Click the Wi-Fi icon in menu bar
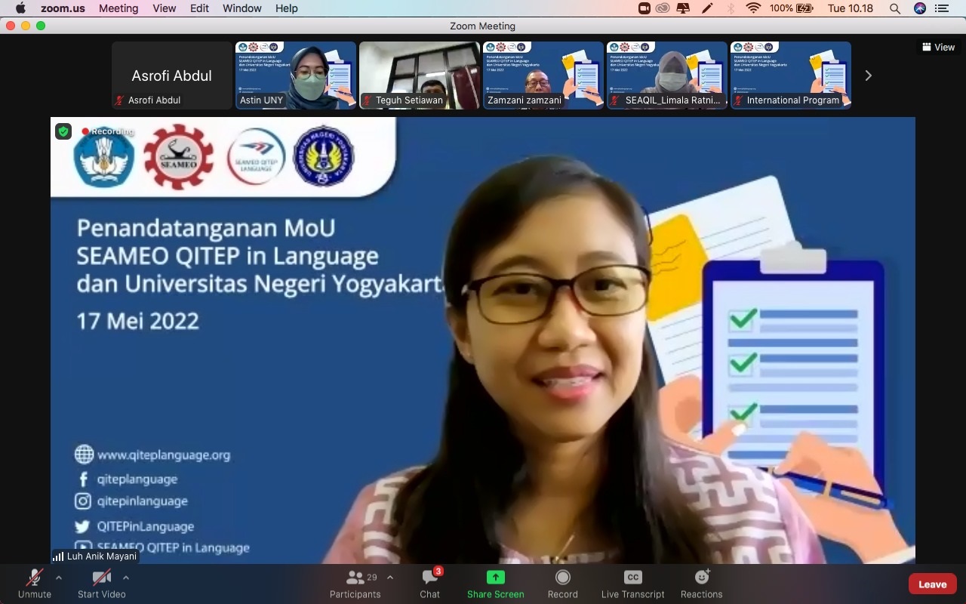 (752, 8)
